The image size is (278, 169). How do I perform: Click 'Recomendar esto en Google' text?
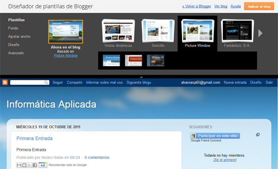click(x=68, y=165)
